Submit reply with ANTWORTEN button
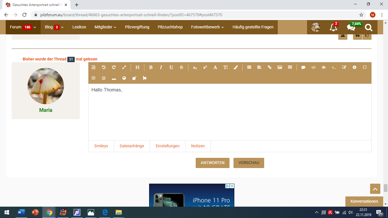Viewport: 388px width, 218px height. 212,163
